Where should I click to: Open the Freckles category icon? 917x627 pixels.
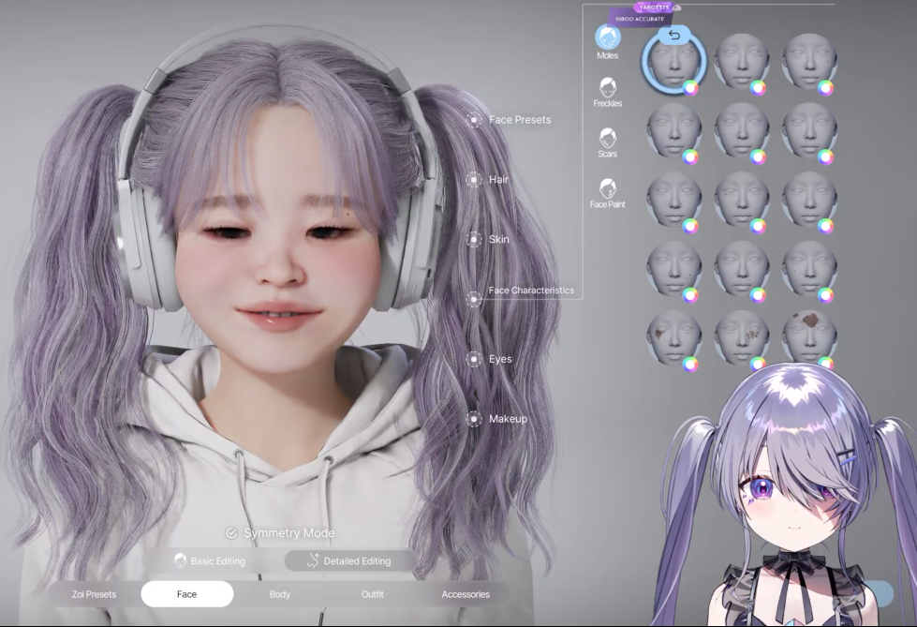click(x=608, y=88)
